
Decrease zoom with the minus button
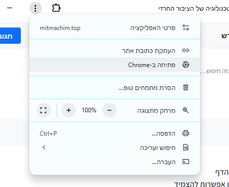click(x=109, y=110)
